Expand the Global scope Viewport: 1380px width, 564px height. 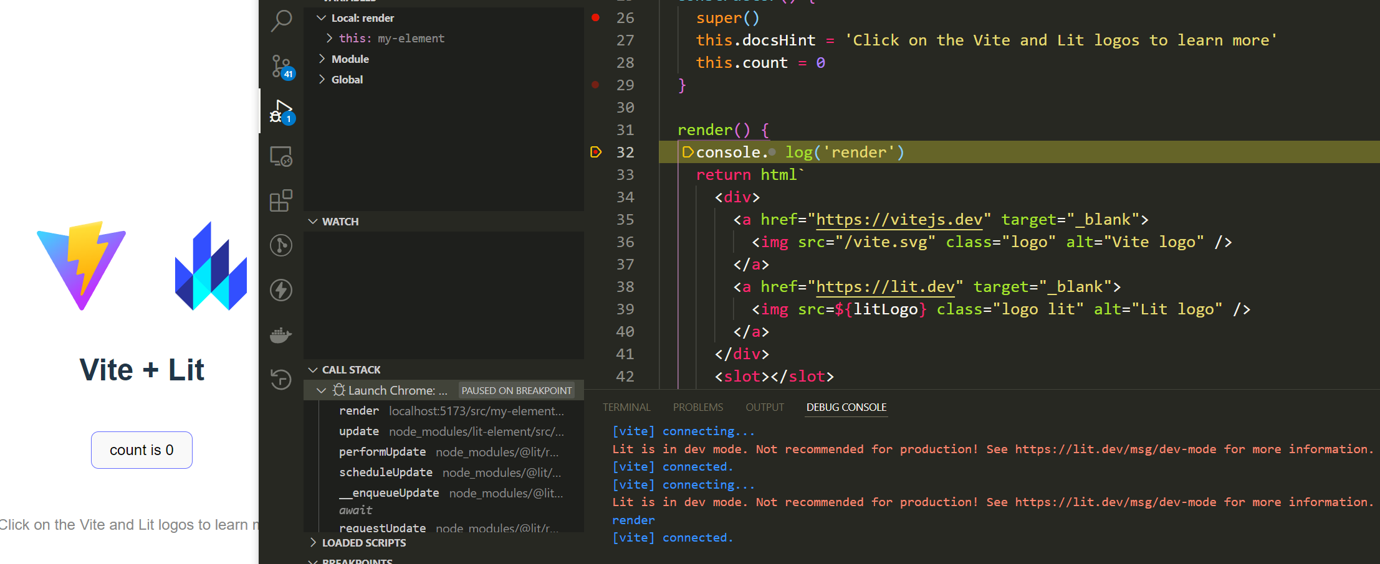[x=322, y=80]
